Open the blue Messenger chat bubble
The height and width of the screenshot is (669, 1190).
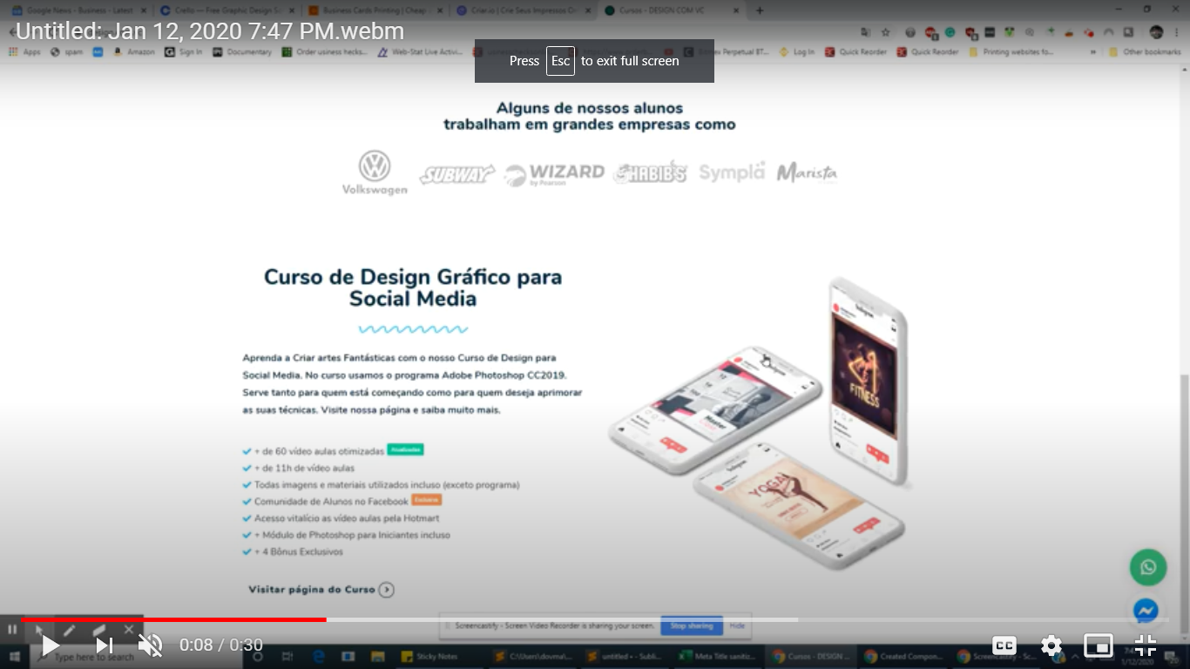click(1146, 611)
